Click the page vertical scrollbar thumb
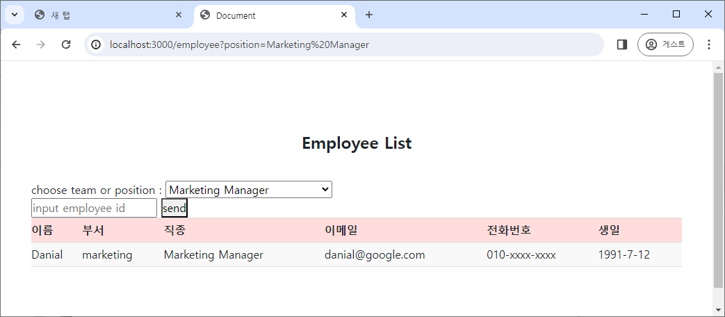Screen dimensions: 725x317 [x=718, y=180]
